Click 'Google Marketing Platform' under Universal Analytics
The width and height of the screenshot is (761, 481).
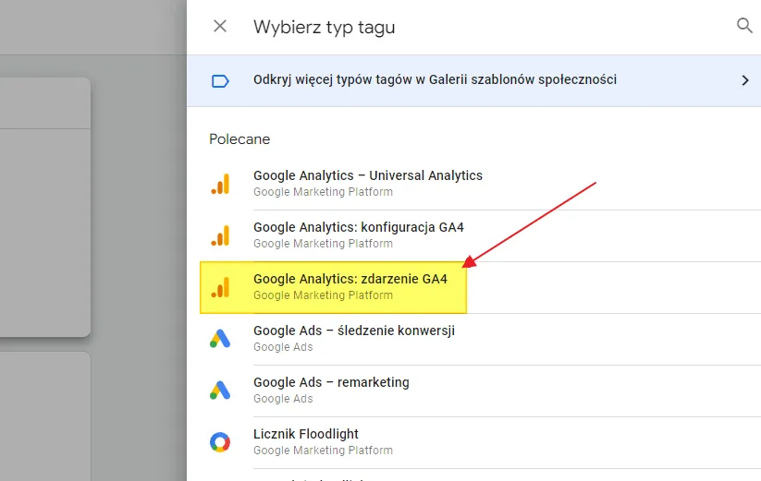click(323, 192)
